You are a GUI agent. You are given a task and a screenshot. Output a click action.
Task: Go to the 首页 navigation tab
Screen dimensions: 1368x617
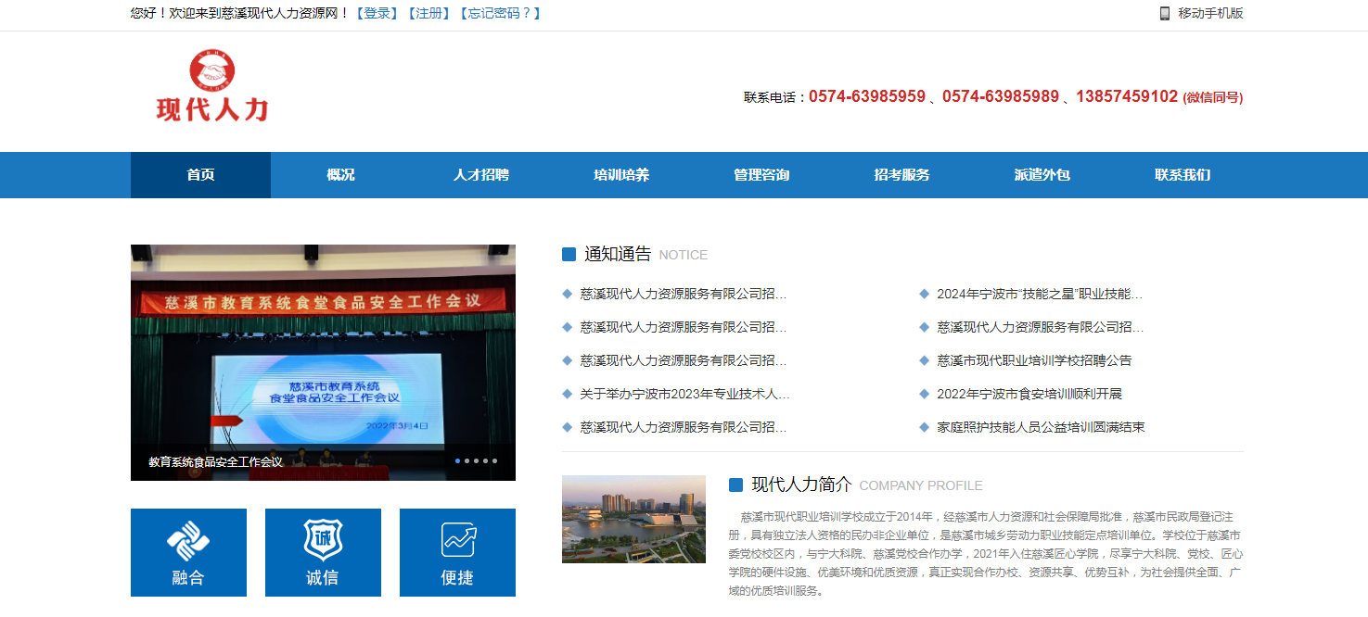[x=200, y=175]
